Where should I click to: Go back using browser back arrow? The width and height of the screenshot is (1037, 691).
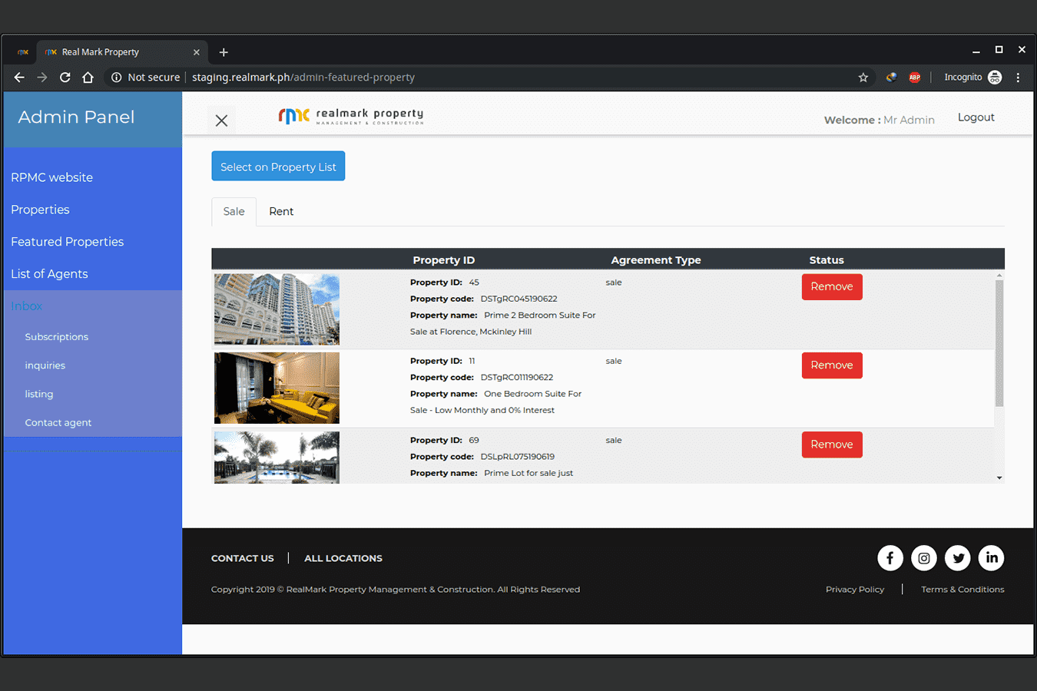coord(19,78)
